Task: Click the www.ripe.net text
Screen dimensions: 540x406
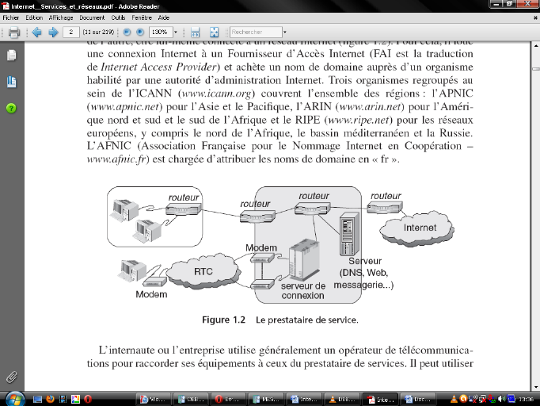Action: [358, 120]
